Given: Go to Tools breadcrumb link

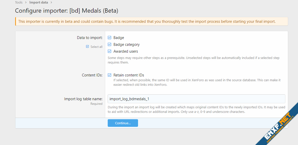Looking at the screenshot, I should 19,3.
